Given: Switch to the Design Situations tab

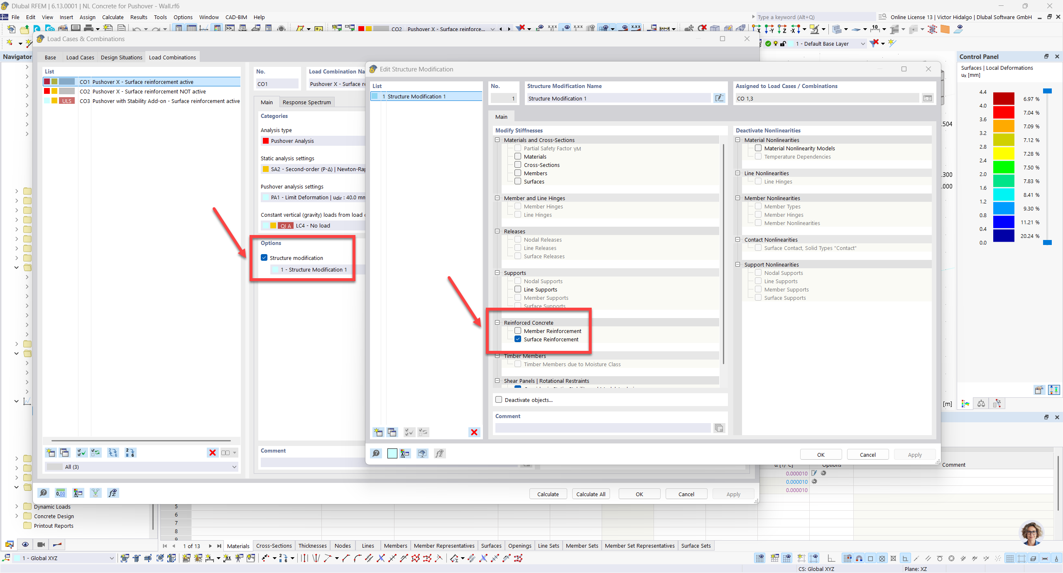Looking at the screenshot, I should 121,57.
